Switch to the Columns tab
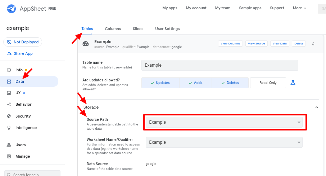 click(113, 29)
